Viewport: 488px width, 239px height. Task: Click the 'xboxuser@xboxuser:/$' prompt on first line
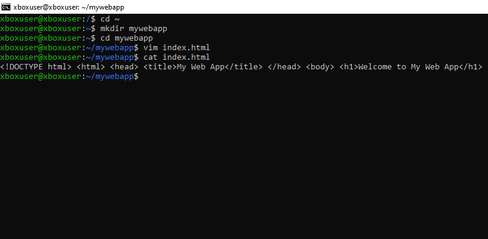(x=48, y=19)
